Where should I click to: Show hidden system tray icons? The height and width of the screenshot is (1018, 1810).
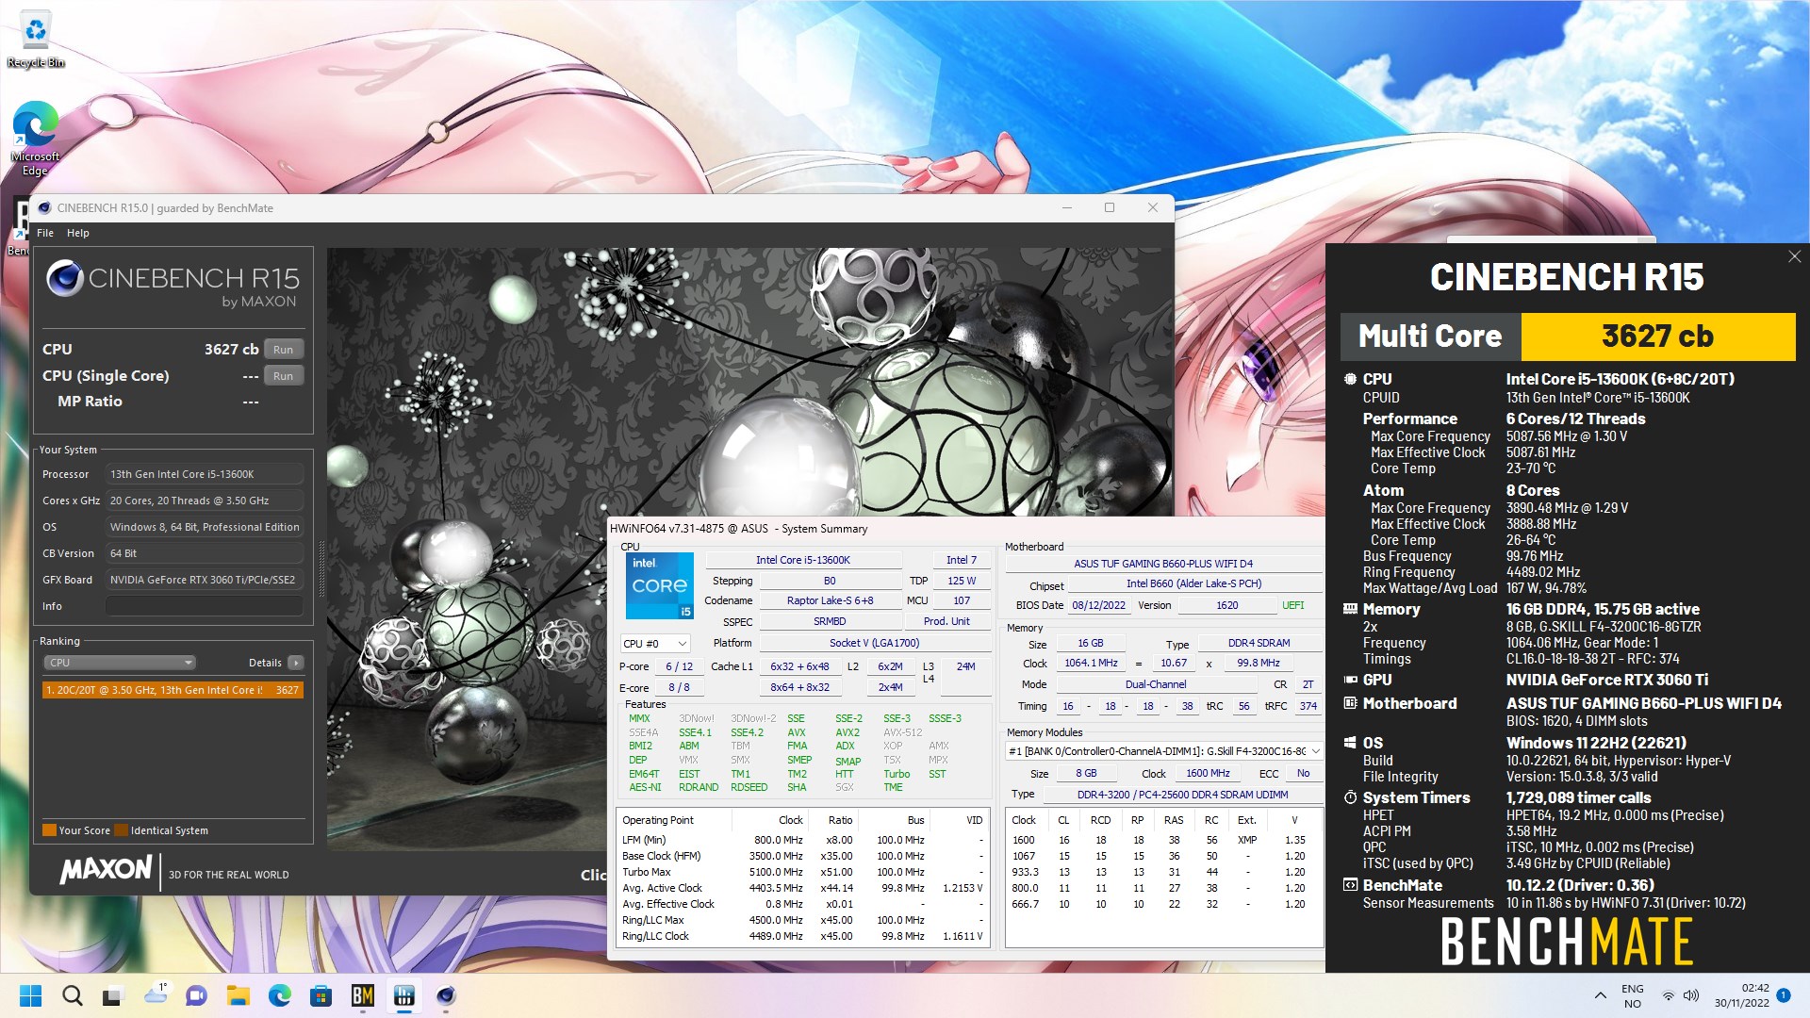(x=1600, y=995)
